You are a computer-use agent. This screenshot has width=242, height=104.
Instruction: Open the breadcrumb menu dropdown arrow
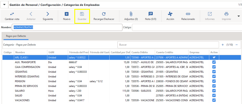[4, 5]
